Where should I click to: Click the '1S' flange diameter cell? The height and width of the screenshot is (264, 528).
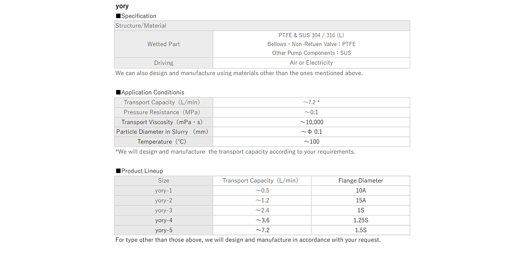coord(361,210)
